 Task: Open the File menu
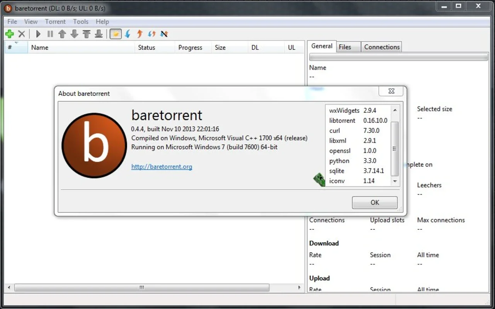point(12,22)
